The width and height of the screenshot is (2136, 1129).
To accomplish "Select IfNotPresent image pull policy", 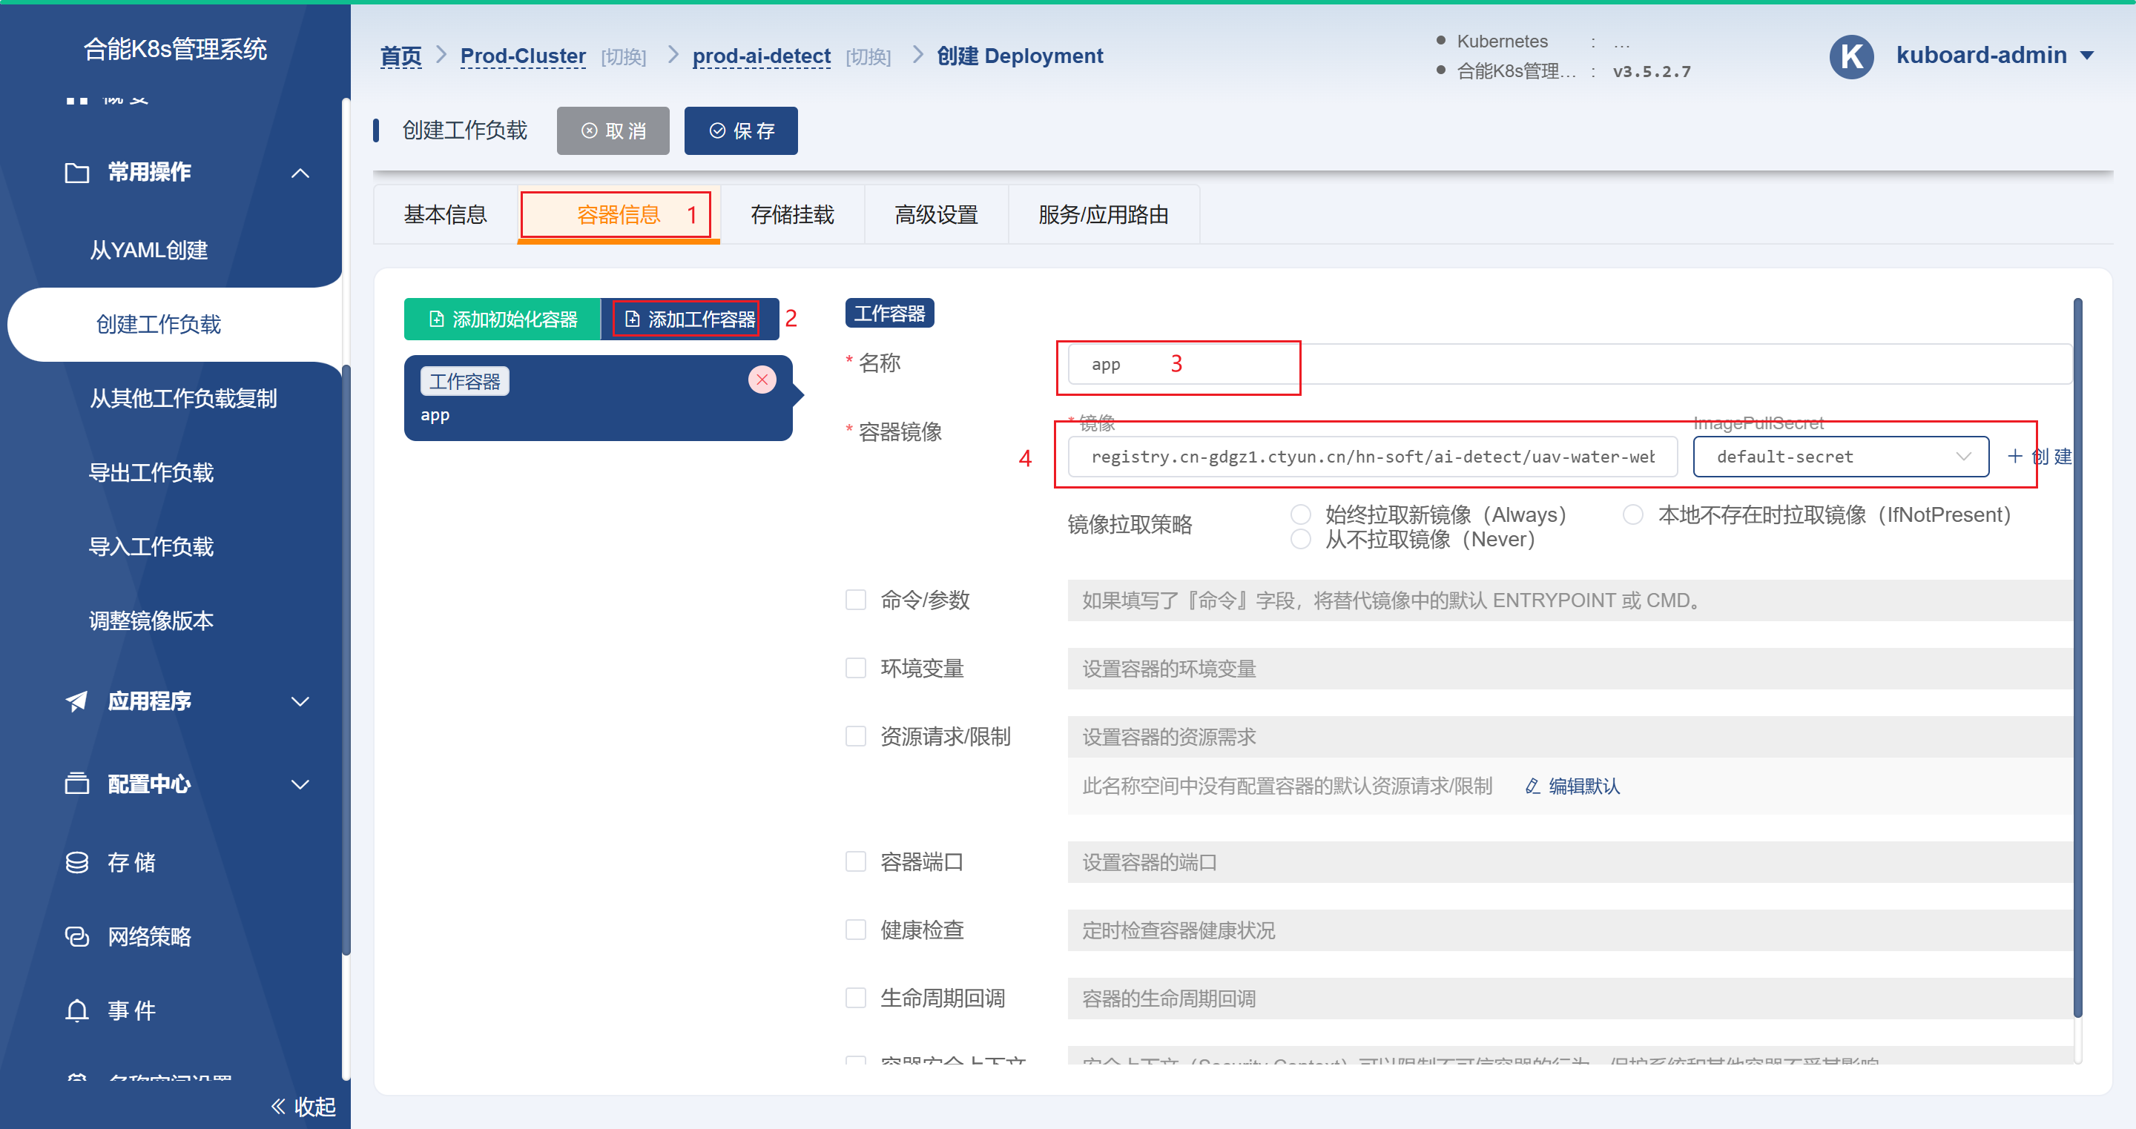I will tap(1632, 514).
